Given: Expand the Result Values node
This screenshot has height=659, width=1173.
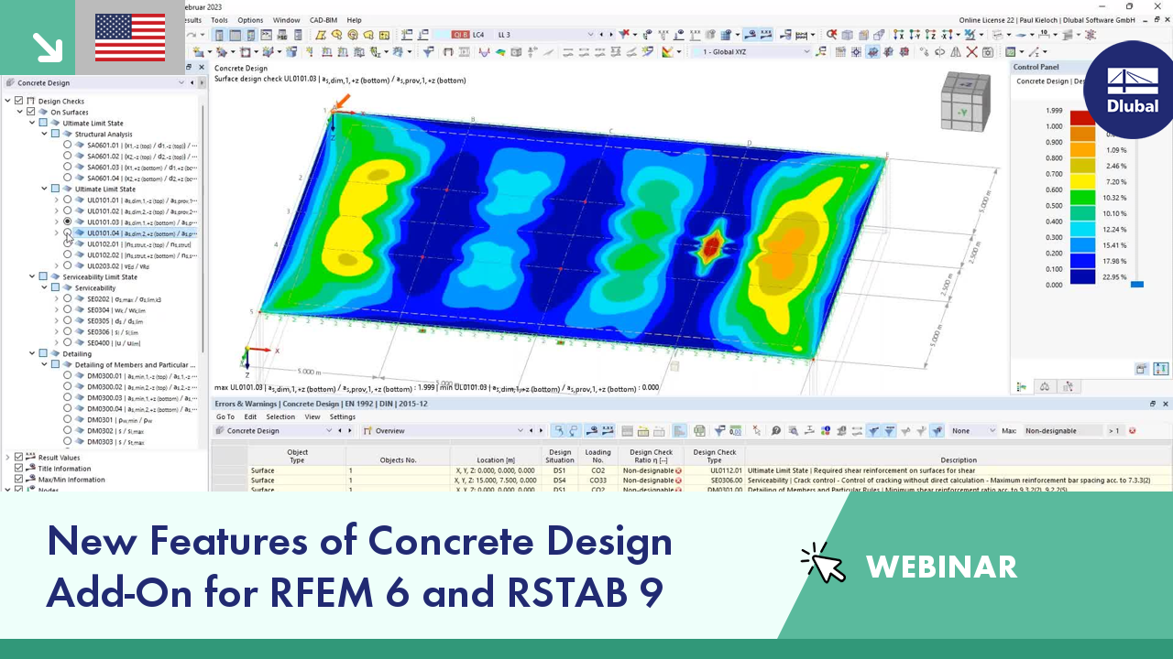Looking at the screenshot, I should pyautogui.click(x=7, y=457).
